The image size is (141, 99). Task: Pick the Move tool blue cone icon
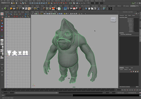point(2,24)
